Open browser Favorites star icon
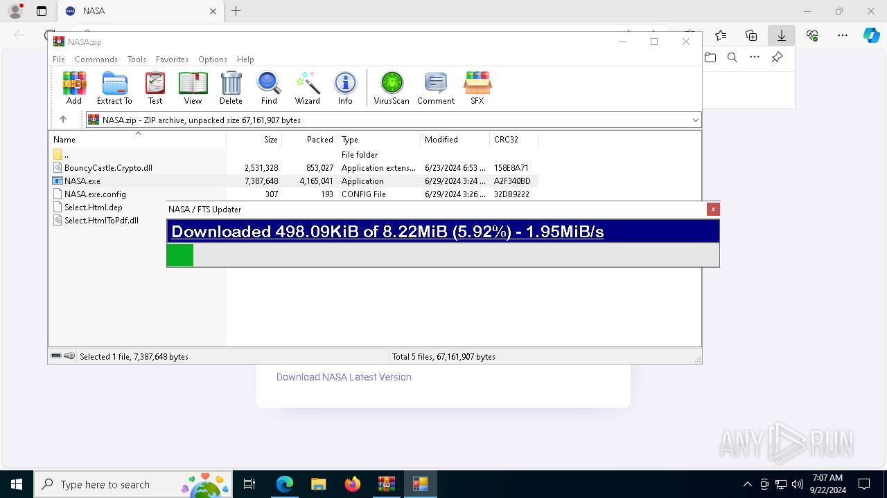Image resolution: width=887 pixels, height=498 pixels. (x=721, y=35)
